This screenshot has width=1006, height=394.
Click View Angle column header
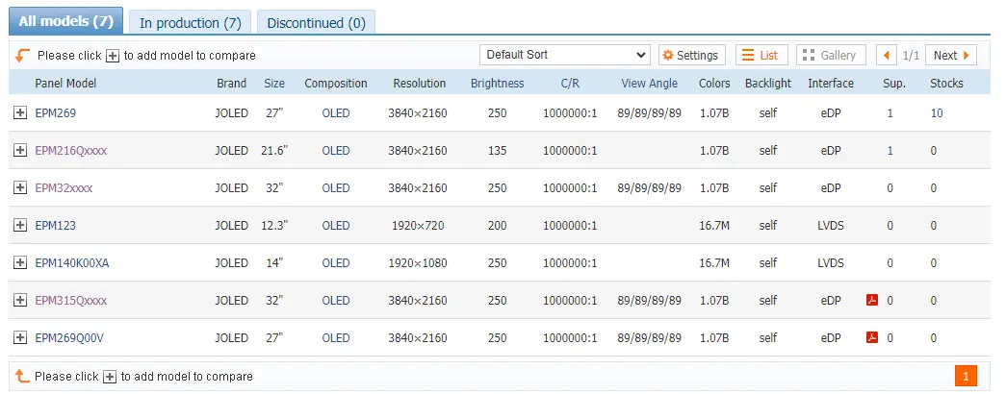[649, 84]
